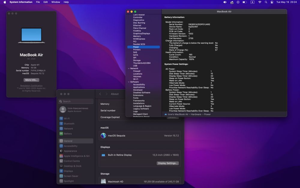Open the Help menu
300x188 pixels.
pos(66,2)
